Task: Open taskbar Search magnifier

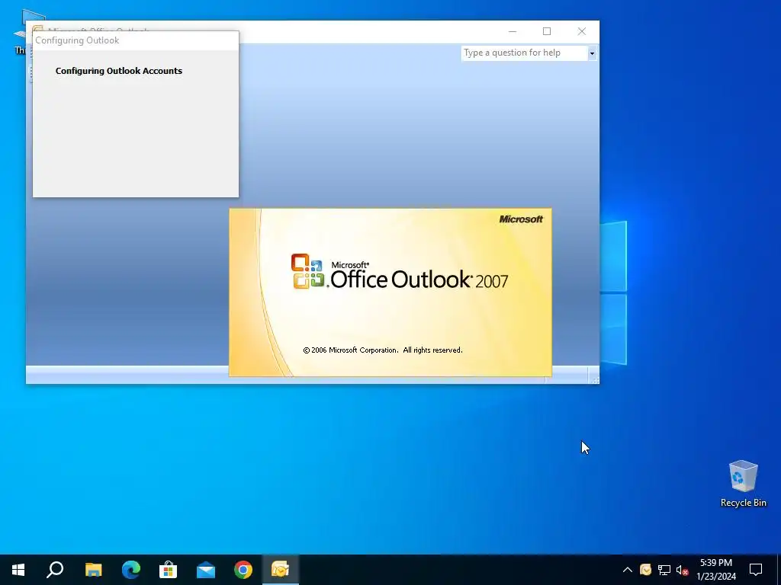Action: tap(55, 570)
